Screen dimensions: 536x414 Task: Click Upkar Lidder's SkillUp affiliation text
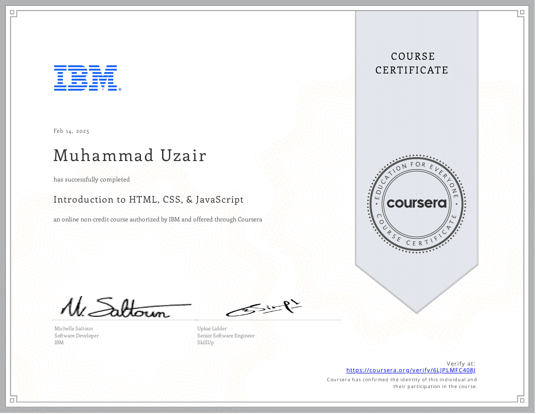(205, 342)
